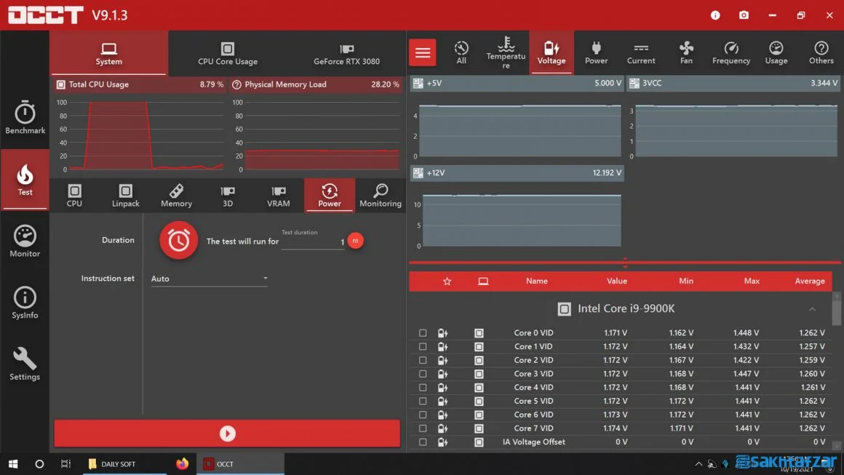This screenshot has height=475, width=844.
Task: Show Voltage sensors filter
Action: click(x=552, y=52)
